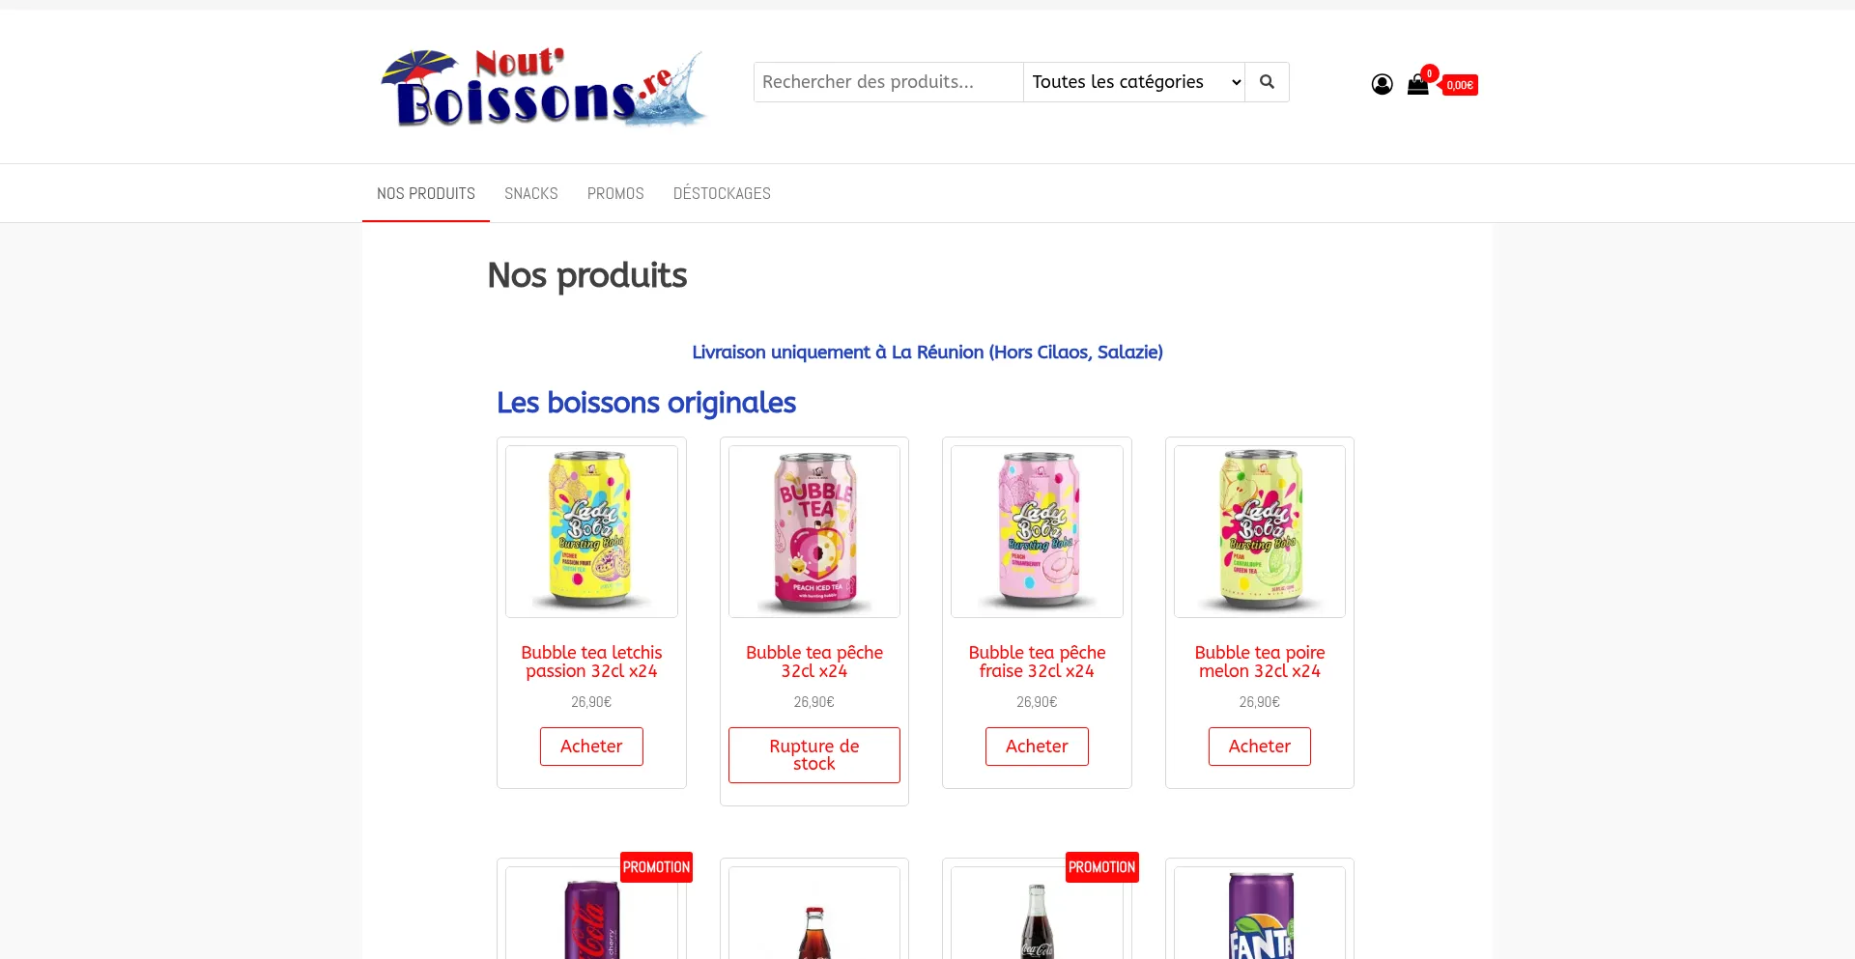Expand the Toutes les catégories dropdown
Screen dimensions: 1855x959
[1135, 82]
